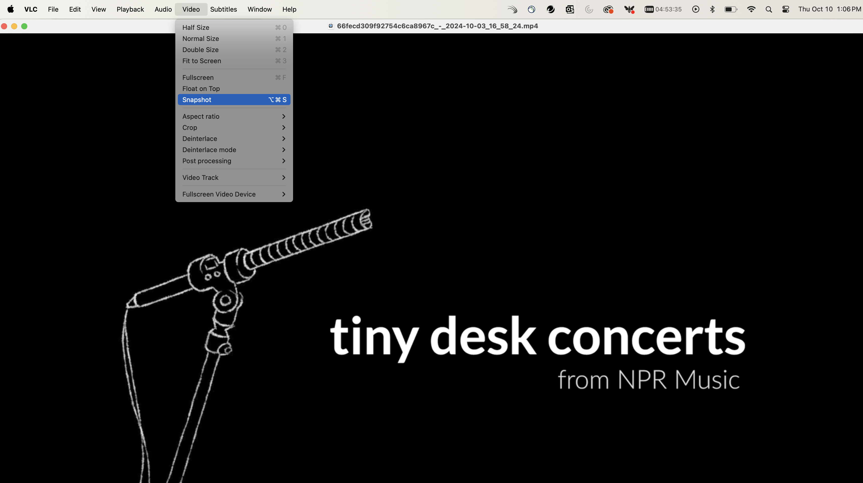Viewport: 863px width, 483px height.
Task: Open the date and time clock
Action: (x=829, y=9)
